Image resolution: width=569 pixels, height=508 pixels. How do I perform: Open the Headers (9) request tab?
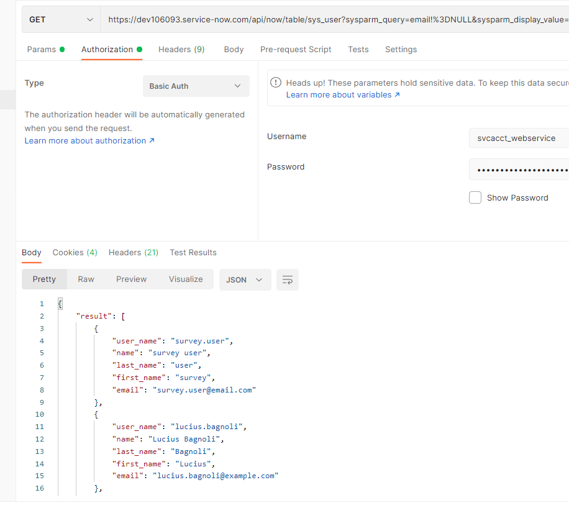[x=181, y=49]
